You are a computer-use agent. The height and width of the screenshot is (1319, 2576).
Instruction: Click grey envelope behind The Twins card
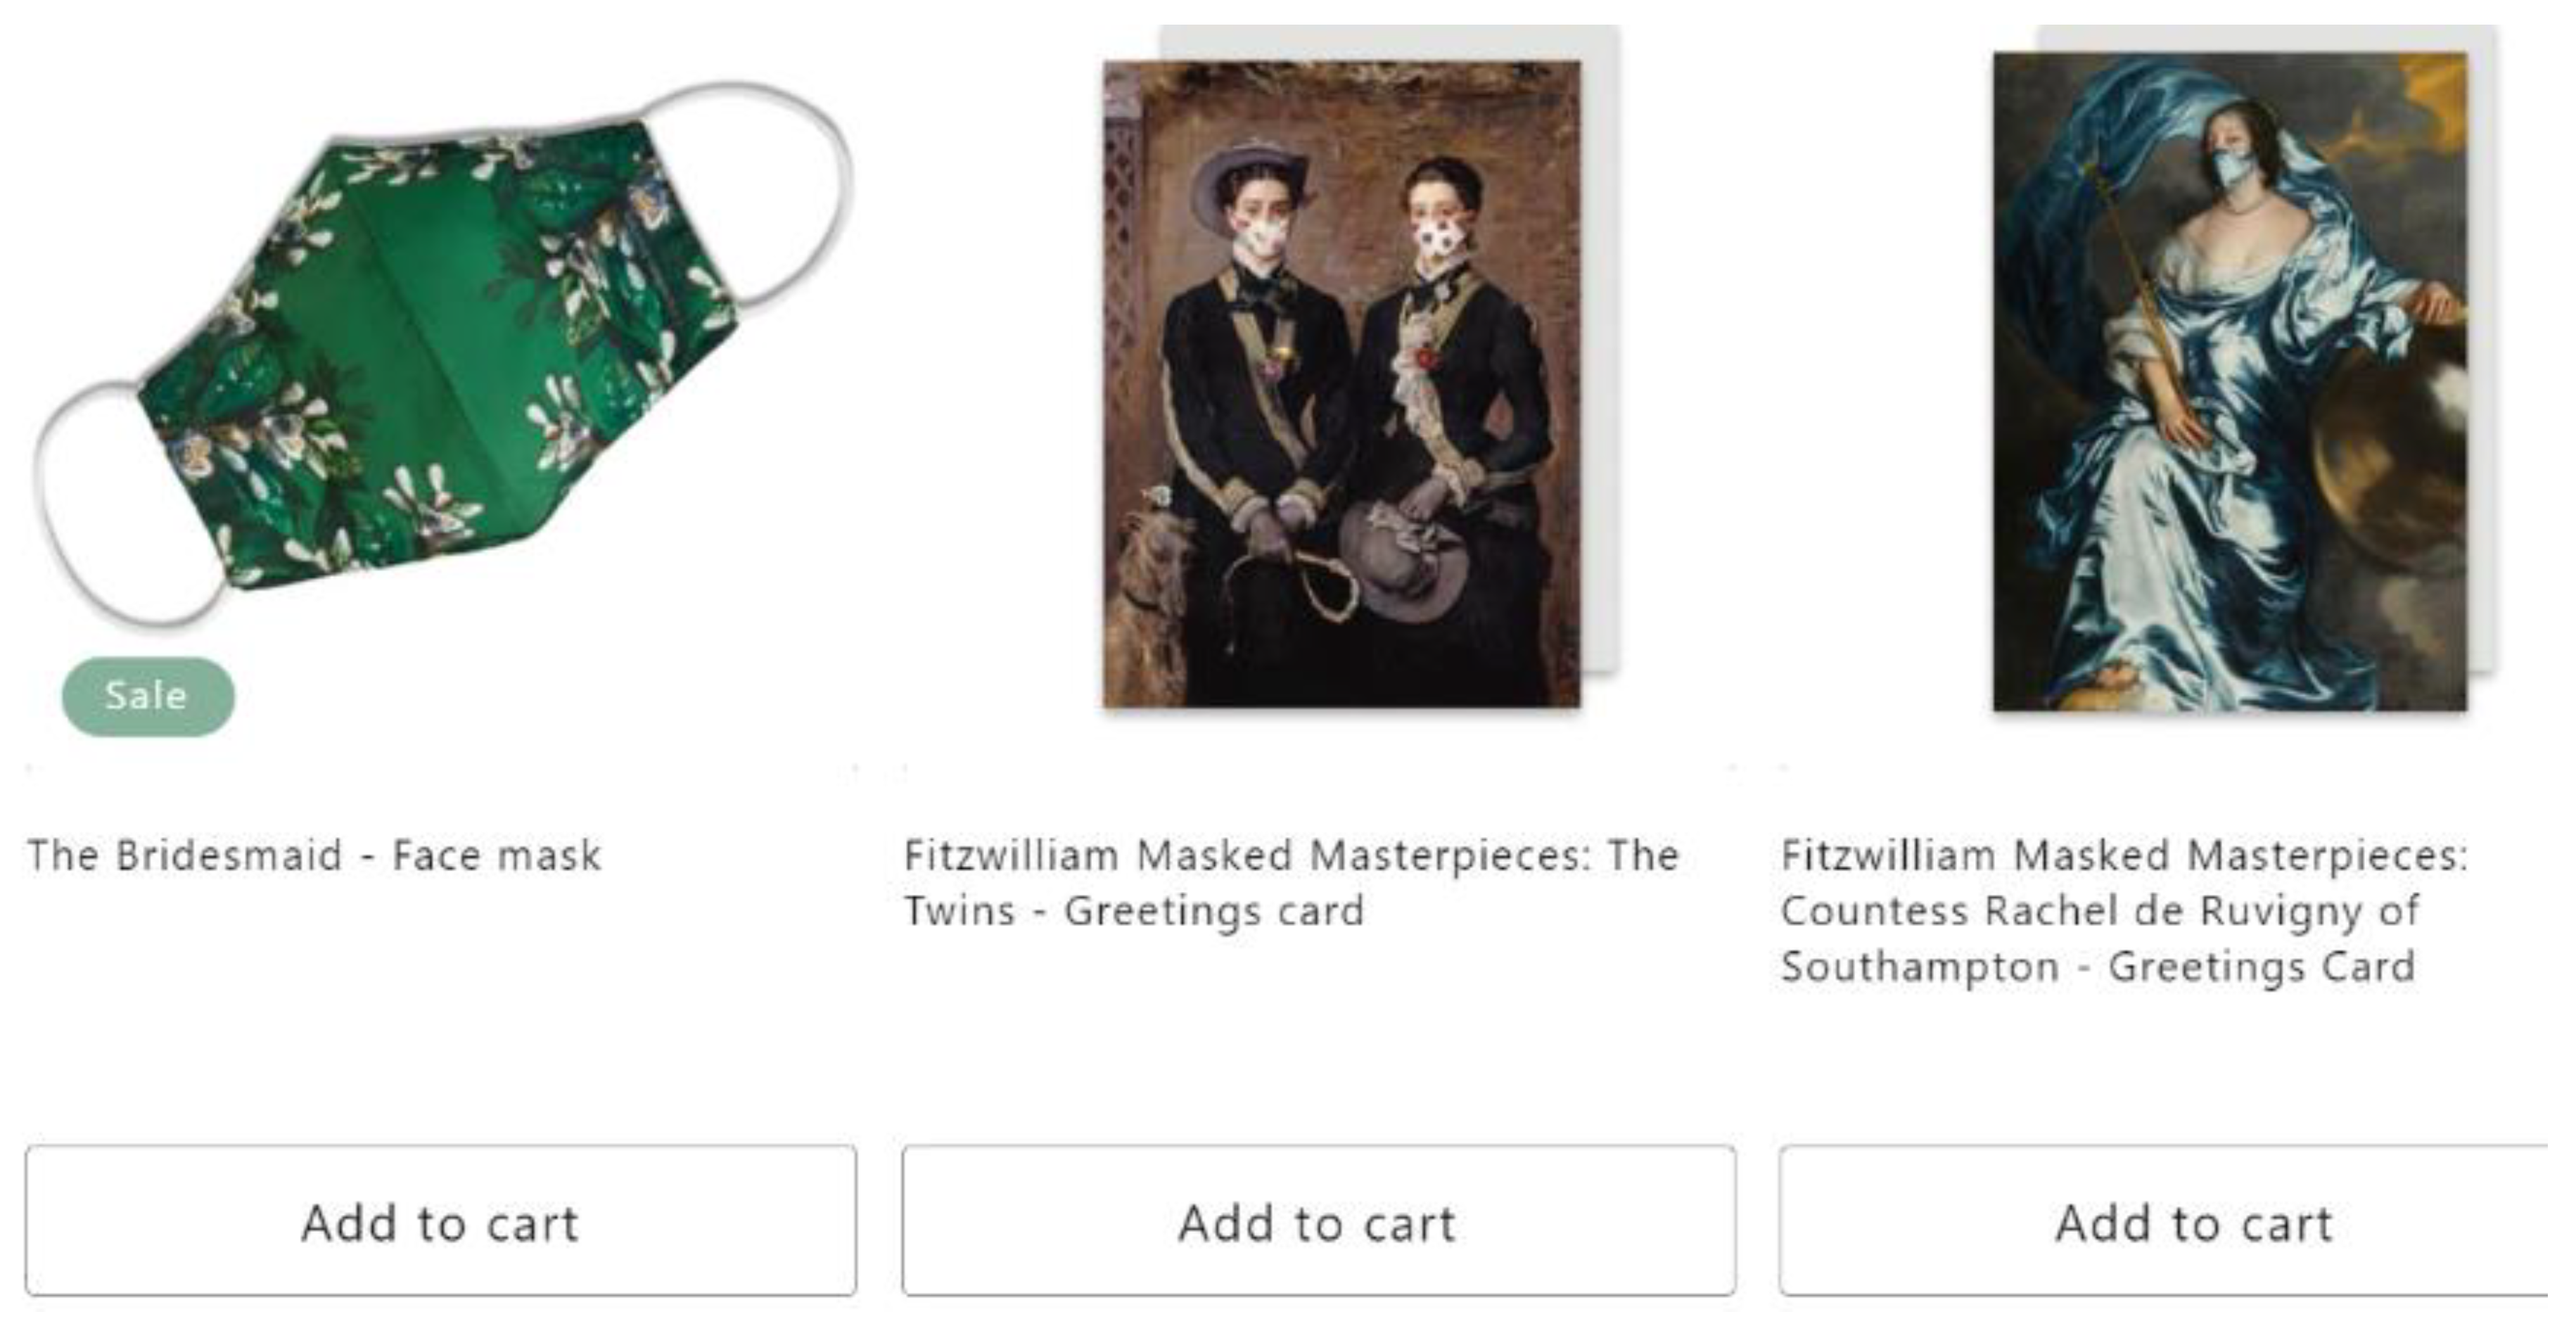1602,350
